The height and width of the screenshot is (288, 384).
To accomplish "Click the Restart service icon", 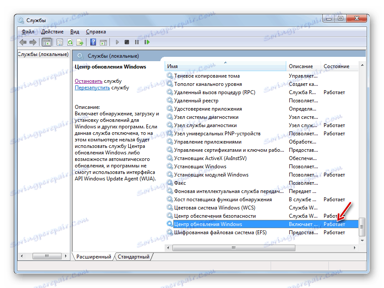I will (x=147, y=43).
